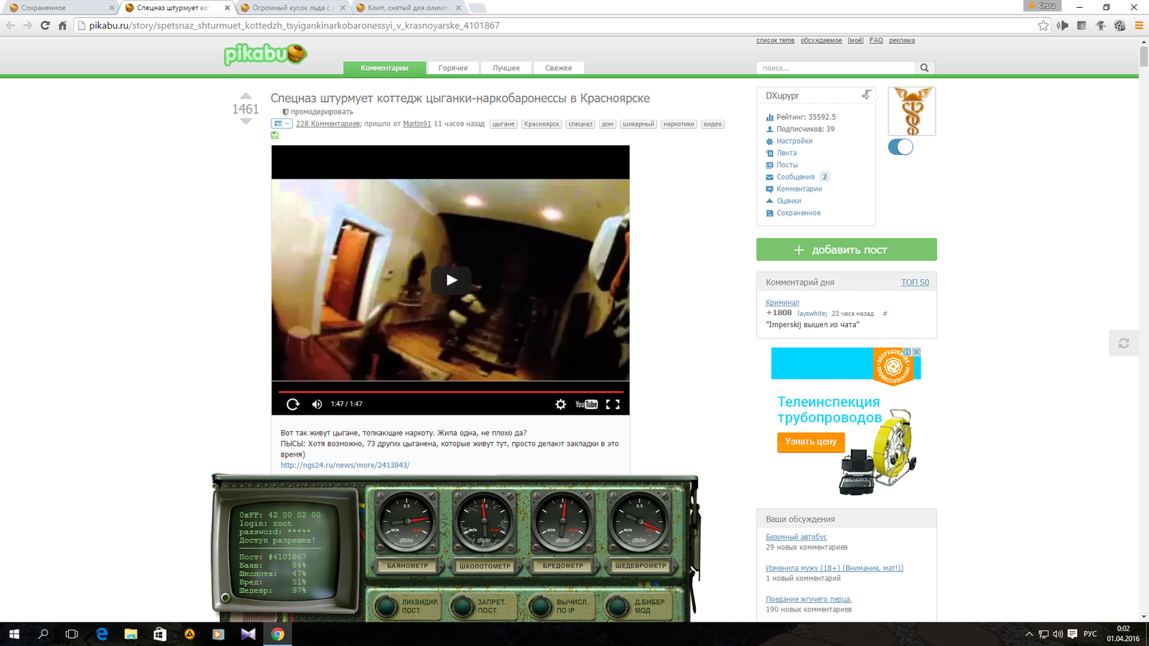Collapse the DXupypr user menu panel
The width and height of the screenshot is (1149, 646).
tap(867, 95)
